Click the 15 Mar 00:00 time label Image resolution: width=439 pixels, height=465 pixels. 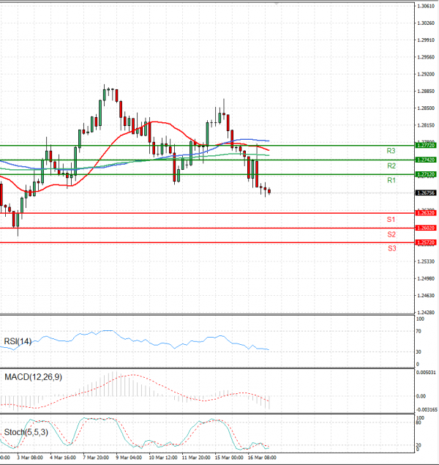click(x=229, y=458)
